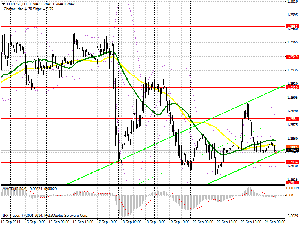
Task: Click the '22 Sep 02:00' time axis label
Action: (x=203, y=222)
